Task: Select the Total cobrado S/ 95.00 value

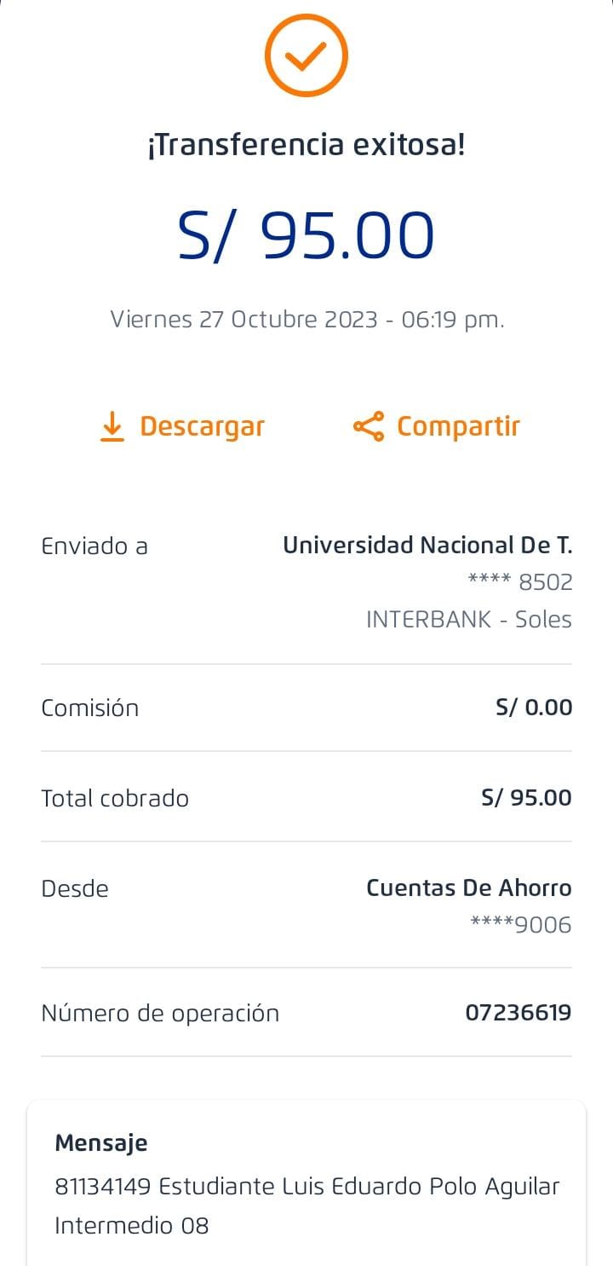Action: tap(526, 798)
